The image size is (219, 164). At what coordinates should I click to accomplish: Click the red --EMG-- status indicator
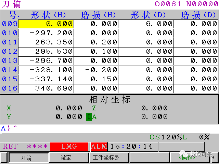click(69, 147)
